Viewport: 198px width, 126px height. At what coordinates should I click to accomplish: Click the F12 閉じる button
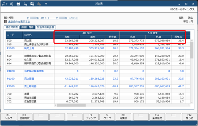189,117
